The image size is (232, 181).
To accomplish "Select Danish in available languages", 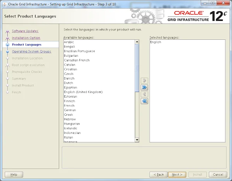I will pyautogui.click(x=99, y=78).
